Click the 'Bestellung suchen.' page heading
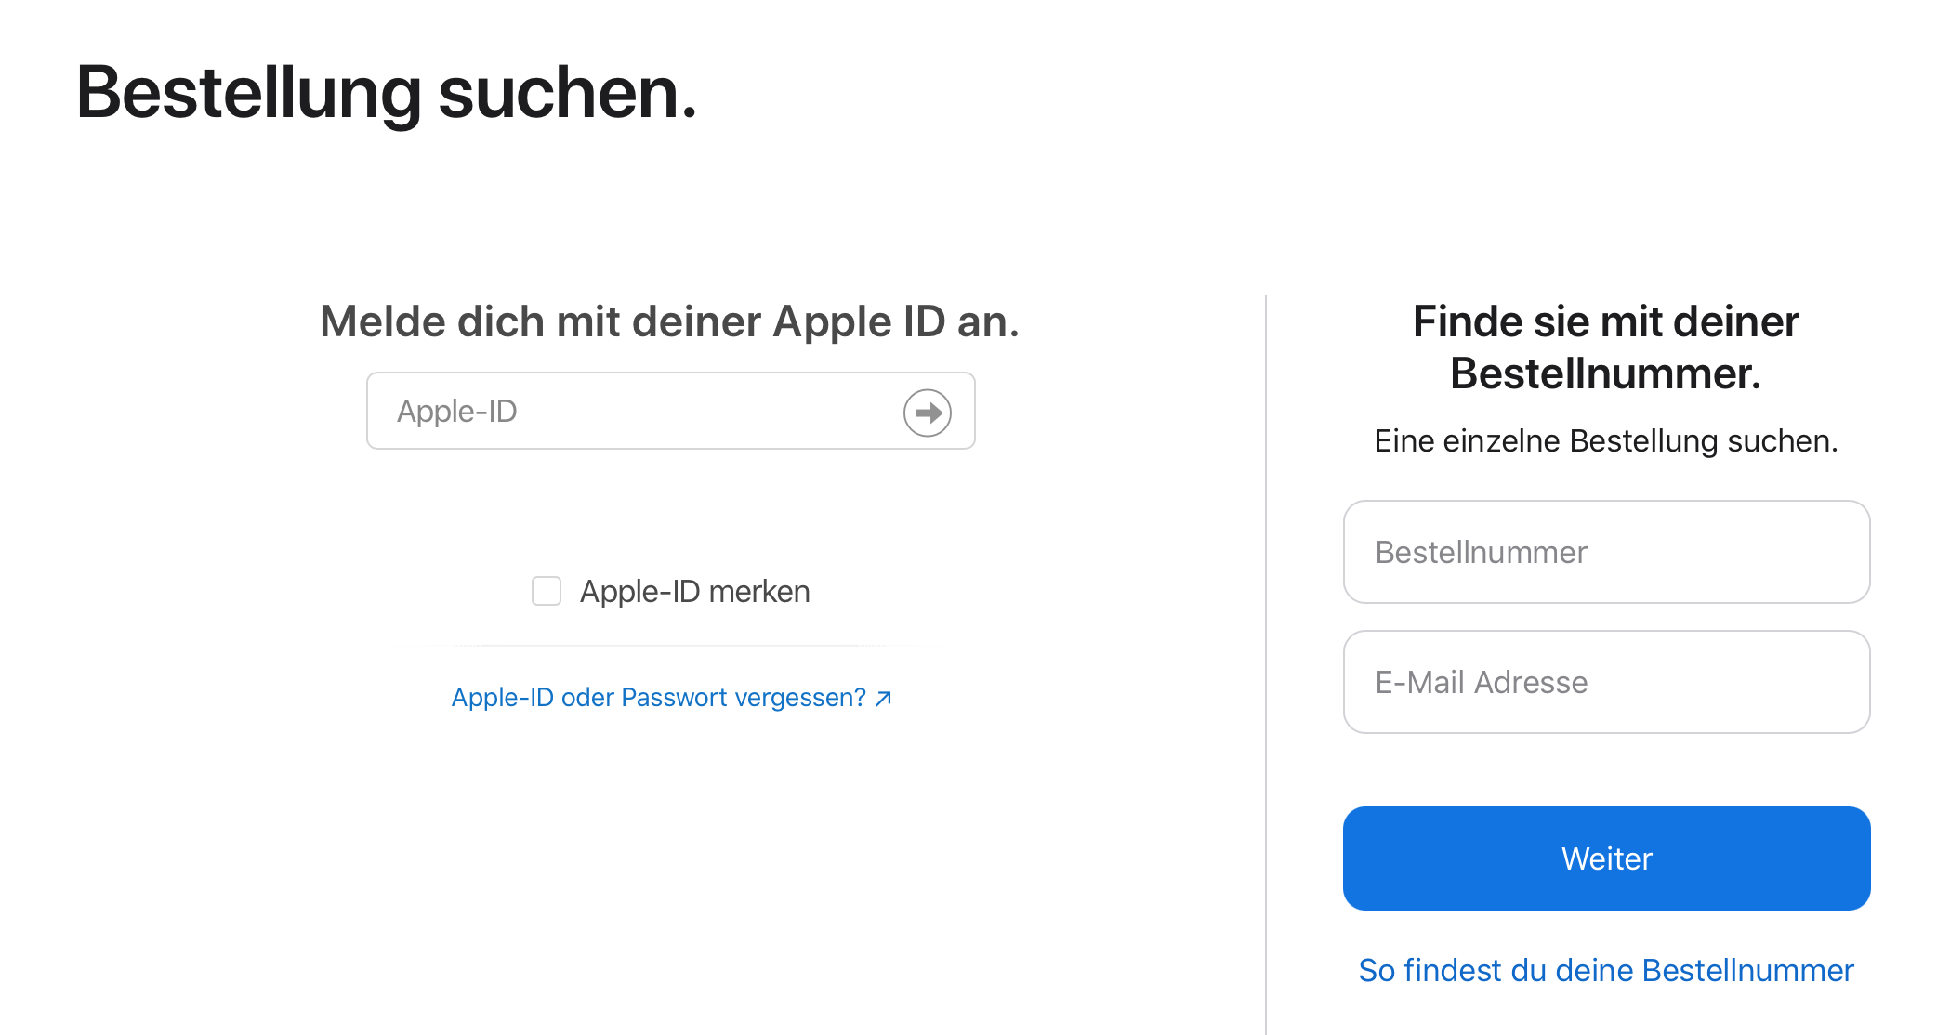Image resolution: width=1937 pixels, height=1035 pixels. (386, 93)
